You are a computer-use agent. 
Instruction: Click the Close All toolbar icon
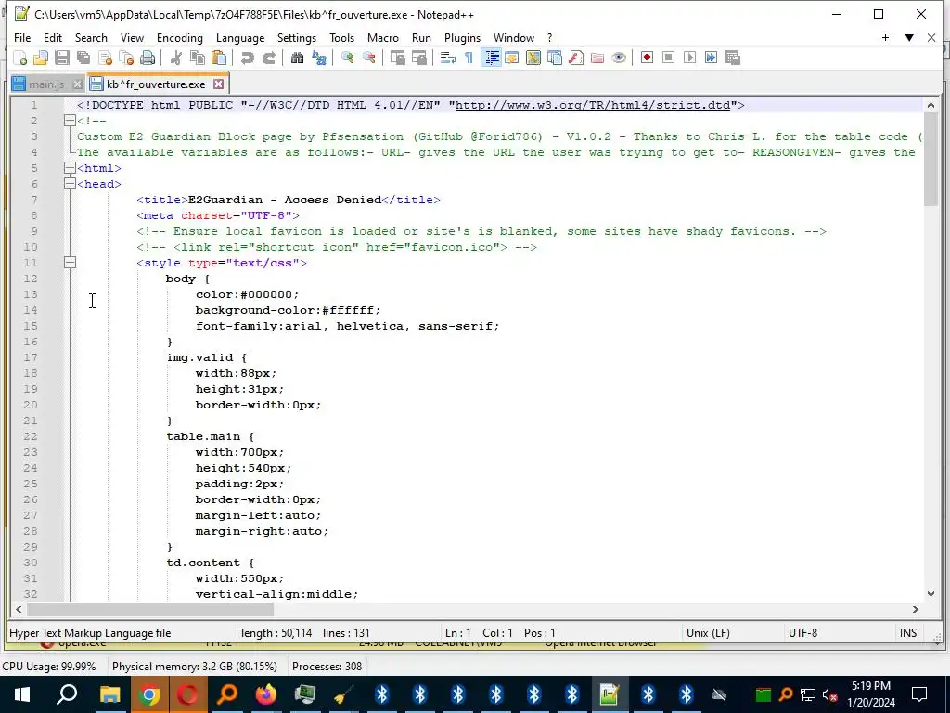pyautogui.click(x=126, y=58)
